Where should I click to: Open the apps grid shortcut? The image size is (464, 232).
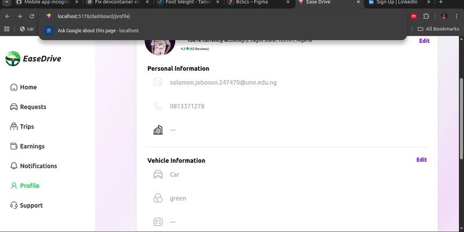pos(7,29)
